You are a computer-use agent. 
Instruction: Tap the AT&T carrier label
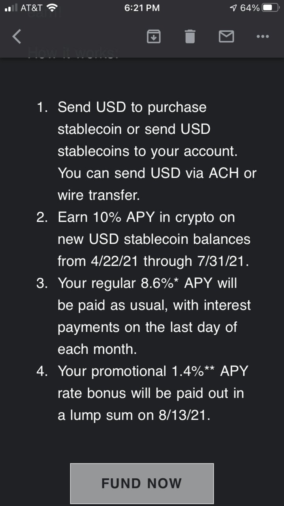[x=31, y=8]
